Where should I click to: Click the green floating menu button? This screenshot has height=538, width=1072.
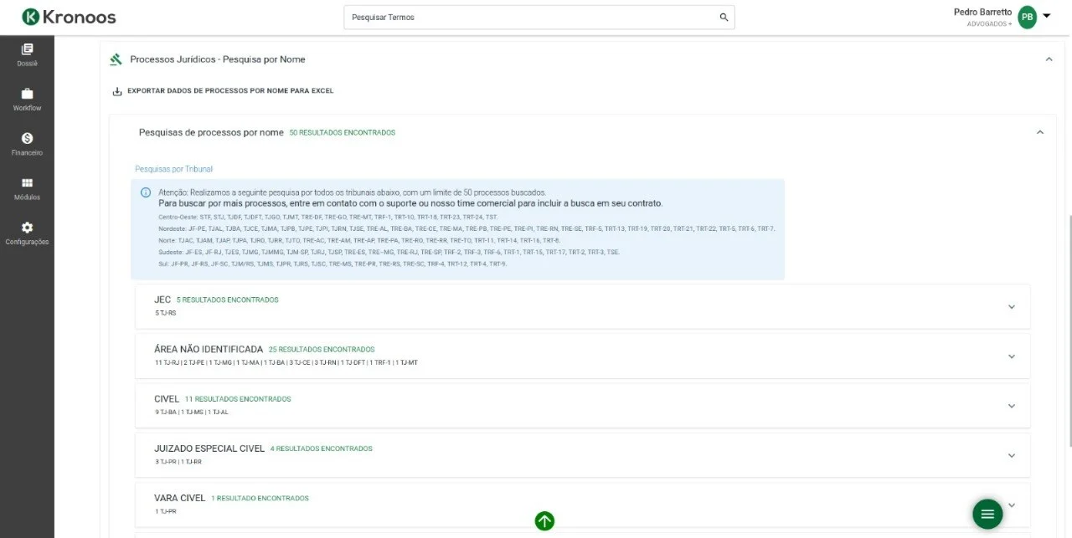pos(987,514)
